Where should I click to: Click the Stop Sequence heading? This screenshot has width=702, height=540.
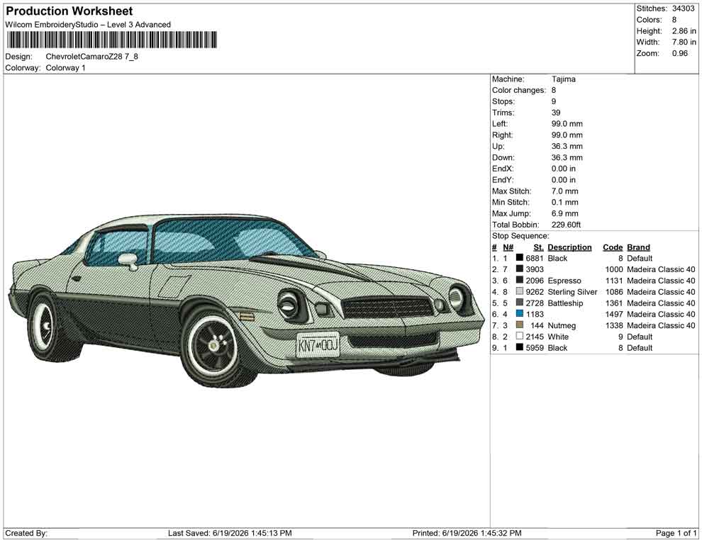click(x=520, y=236)
